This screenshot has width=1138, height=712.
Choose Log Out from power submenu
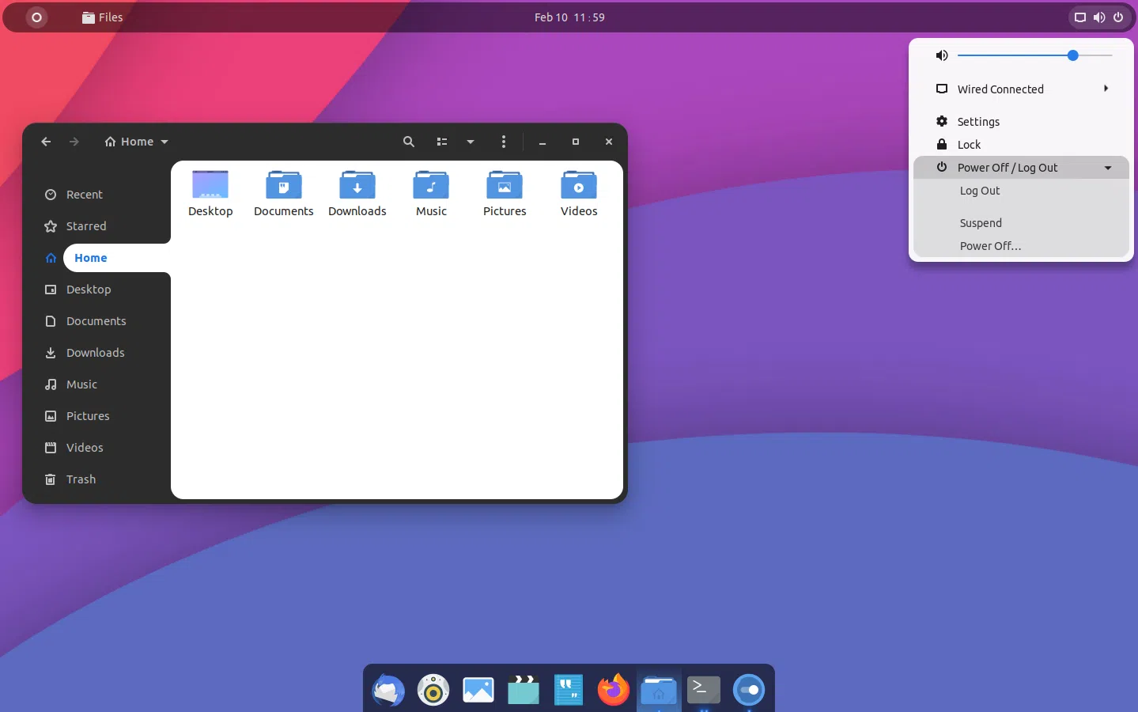tap(980, 191)
